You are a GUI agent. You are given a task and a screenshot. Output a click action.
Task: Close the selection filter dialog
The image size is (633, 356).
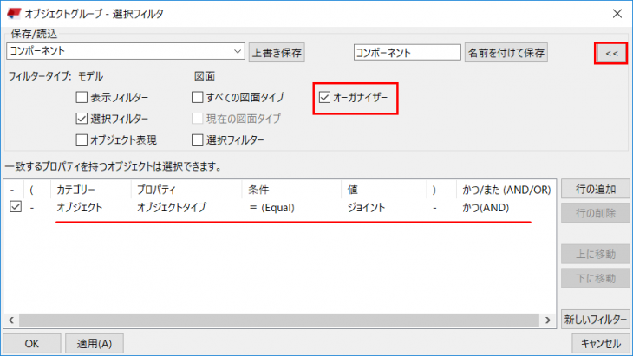(617, 14)
